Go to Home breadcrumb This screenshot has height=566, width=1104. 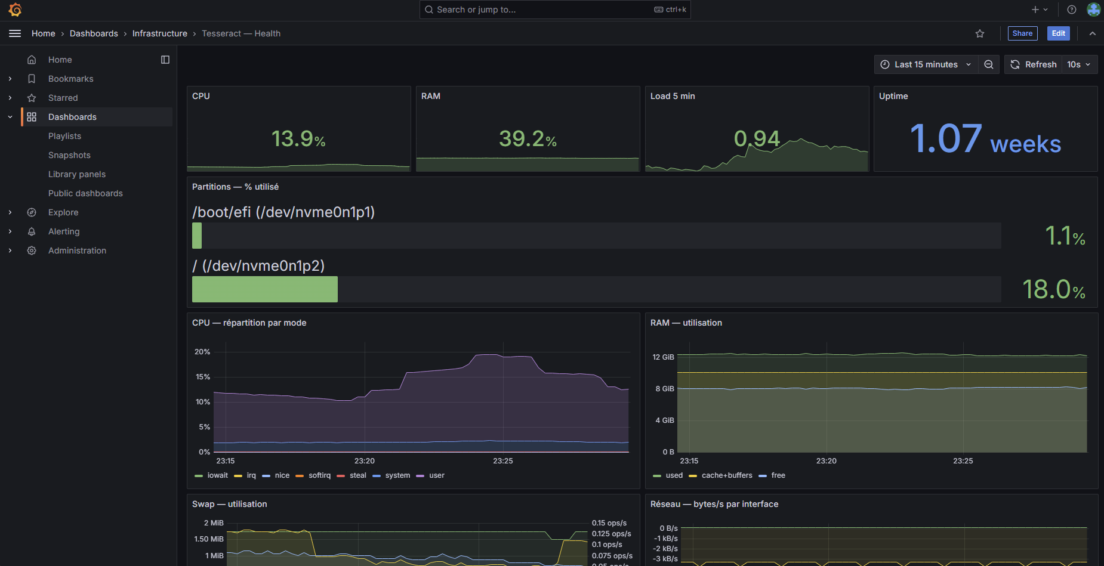click(43, 33)
